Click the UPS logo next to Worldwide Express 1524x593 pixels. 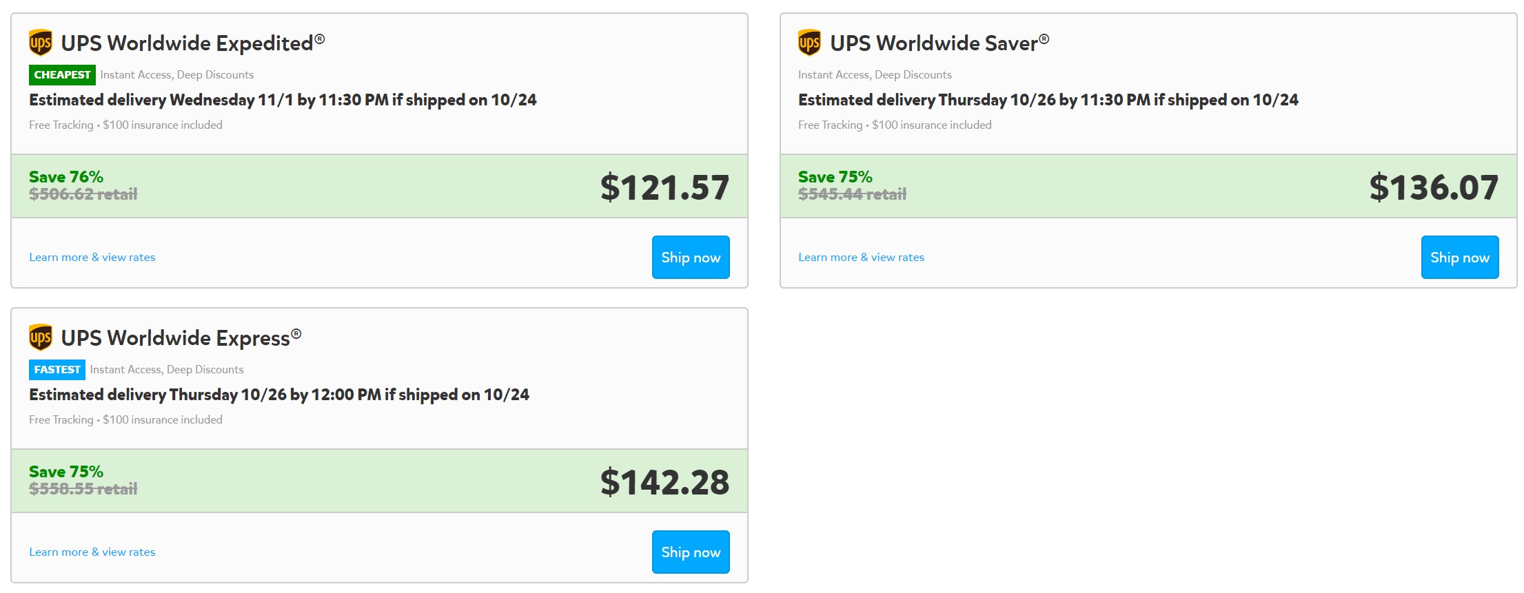coord(41,337)
